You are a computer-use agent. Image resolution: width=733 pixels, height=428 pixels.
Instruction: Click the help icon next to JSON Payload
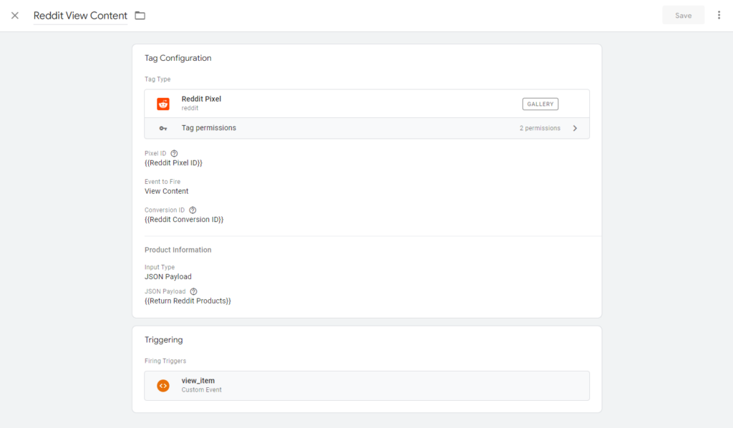(193, 292)
